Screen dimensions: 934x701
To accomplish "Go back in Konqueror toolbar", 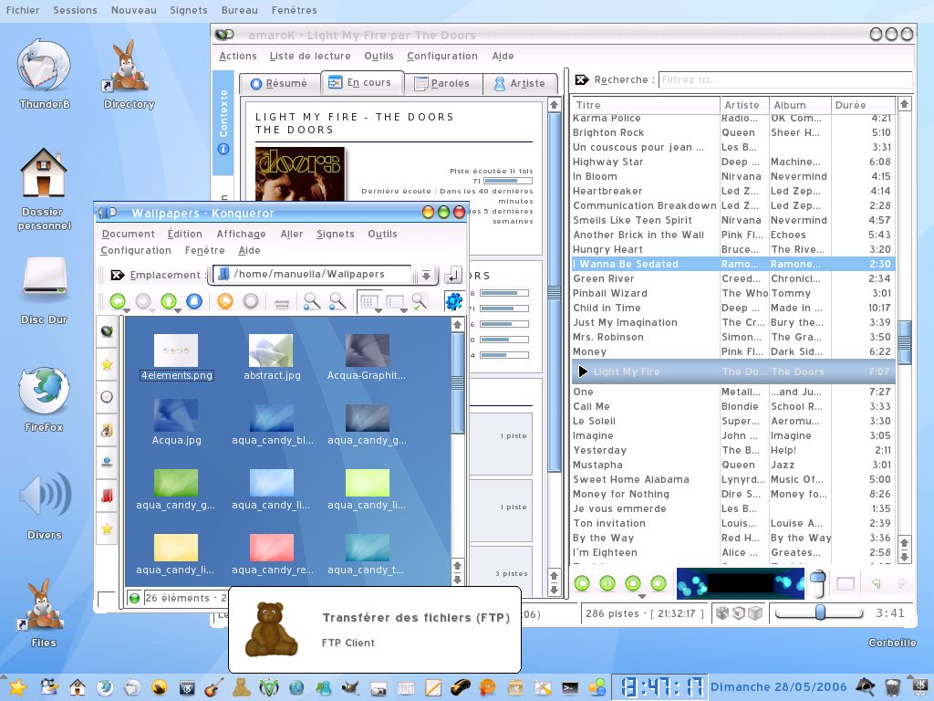I will click(x=118, y=301).
